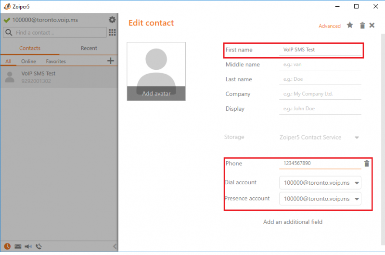Switch to the Contacts tab

[30, 48]
